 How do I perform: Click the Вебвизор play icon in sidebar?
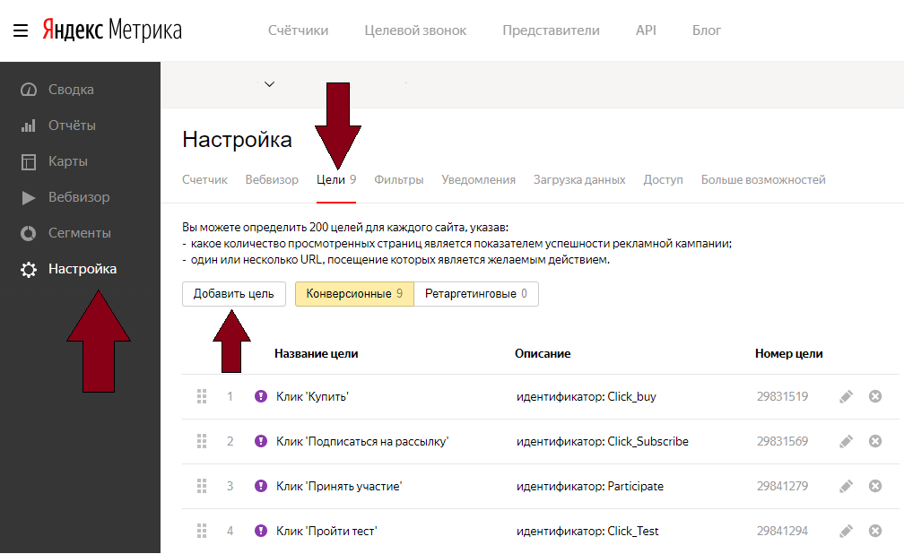click(x=29, y=198)
